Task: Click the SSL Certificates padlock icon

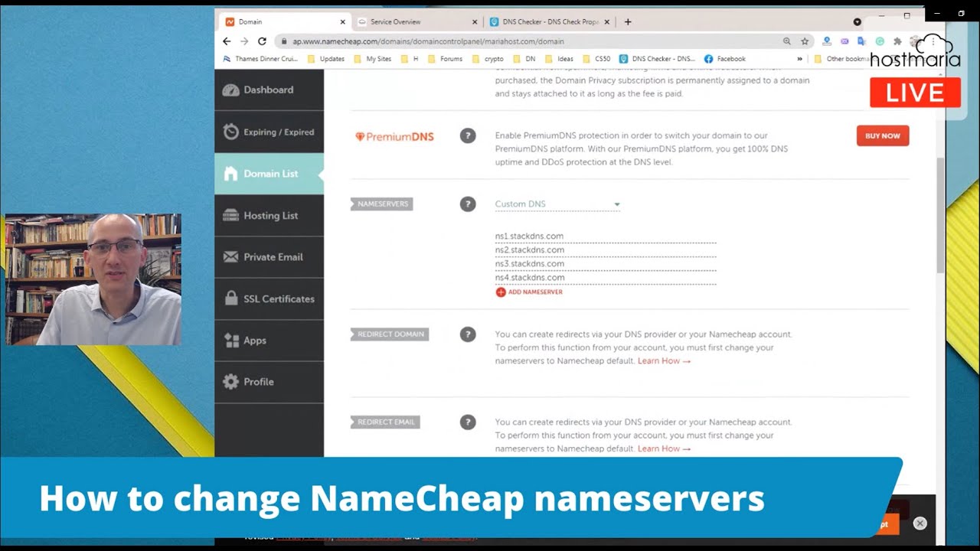Action: [x=230, y=298]
